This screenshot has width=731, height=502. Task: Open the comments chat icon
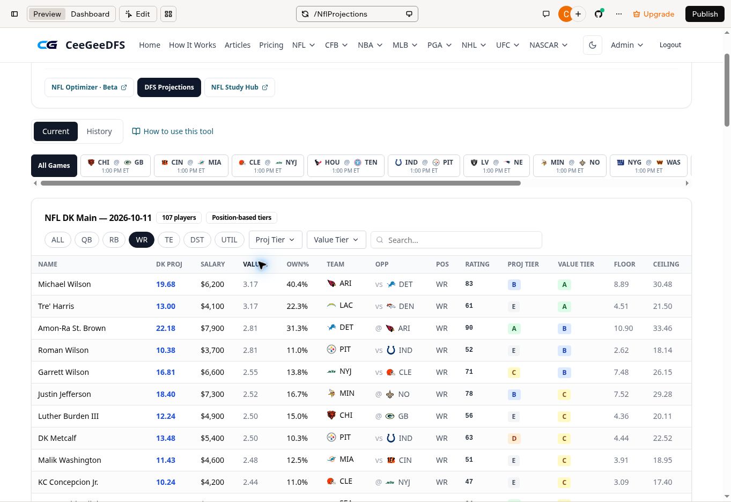tap(546, 14)
